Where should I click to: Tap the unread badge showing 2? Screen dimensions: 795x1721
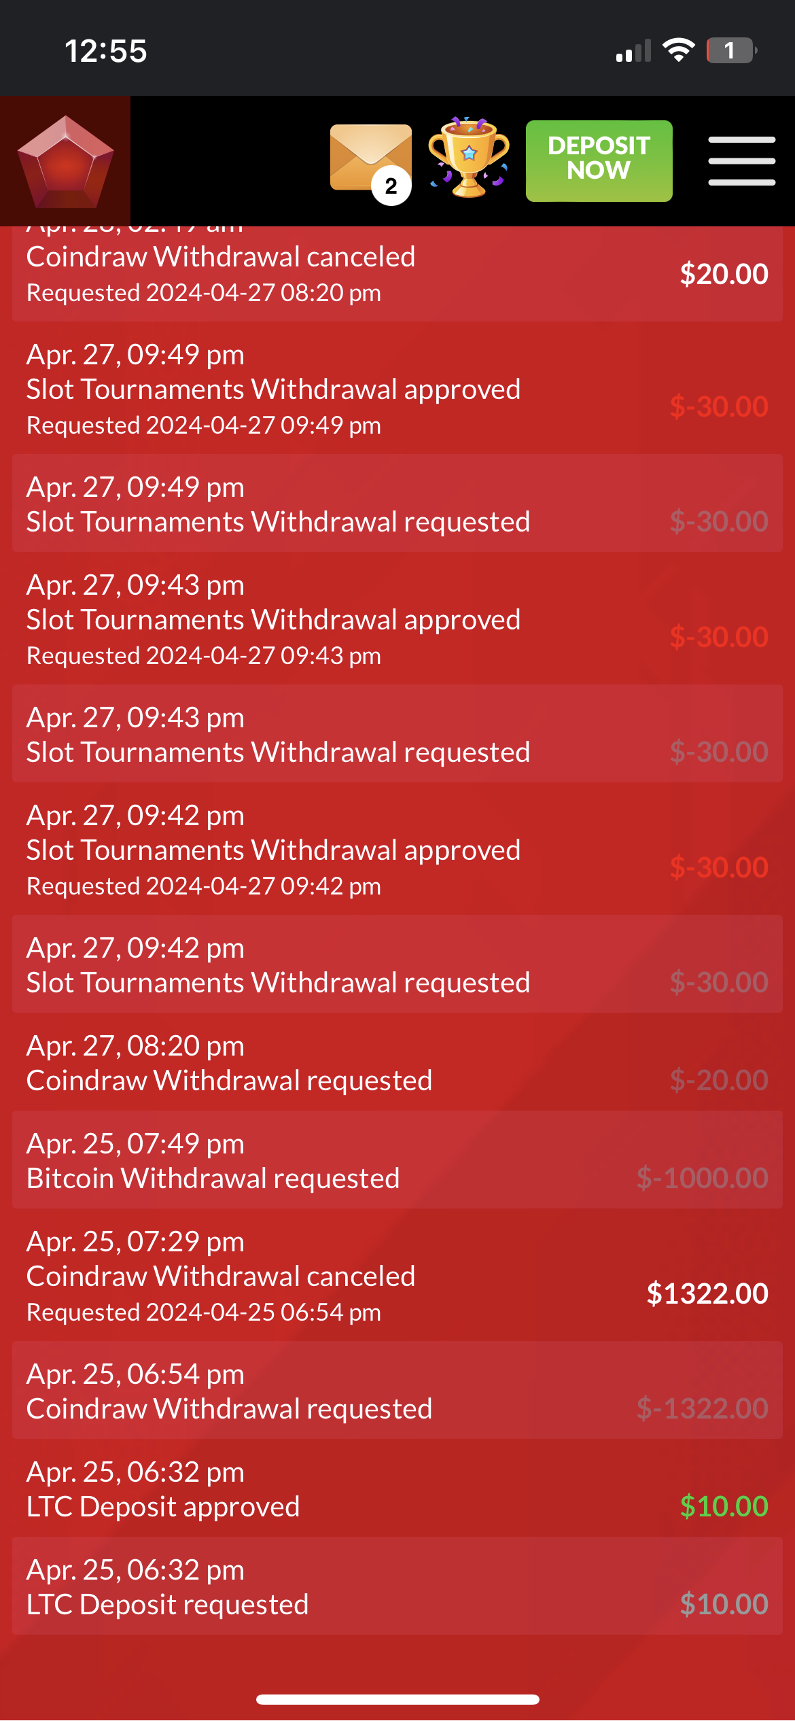[x=391, y=186]
